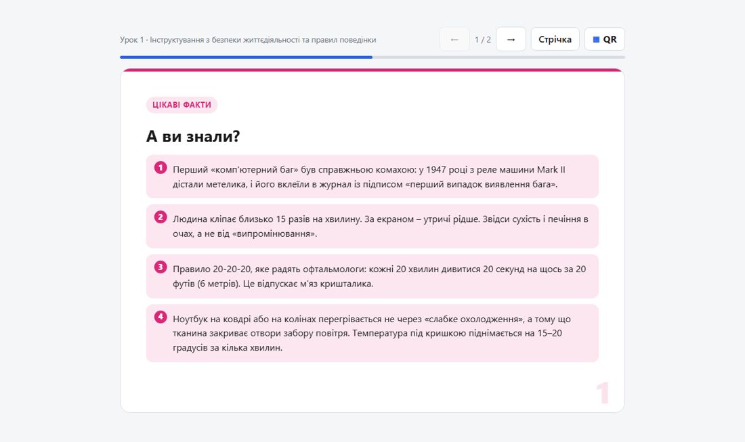The image size is (745, 442).
Task: Click the ЦІКАВІ ФАКТИ tag
Action: 182,105
